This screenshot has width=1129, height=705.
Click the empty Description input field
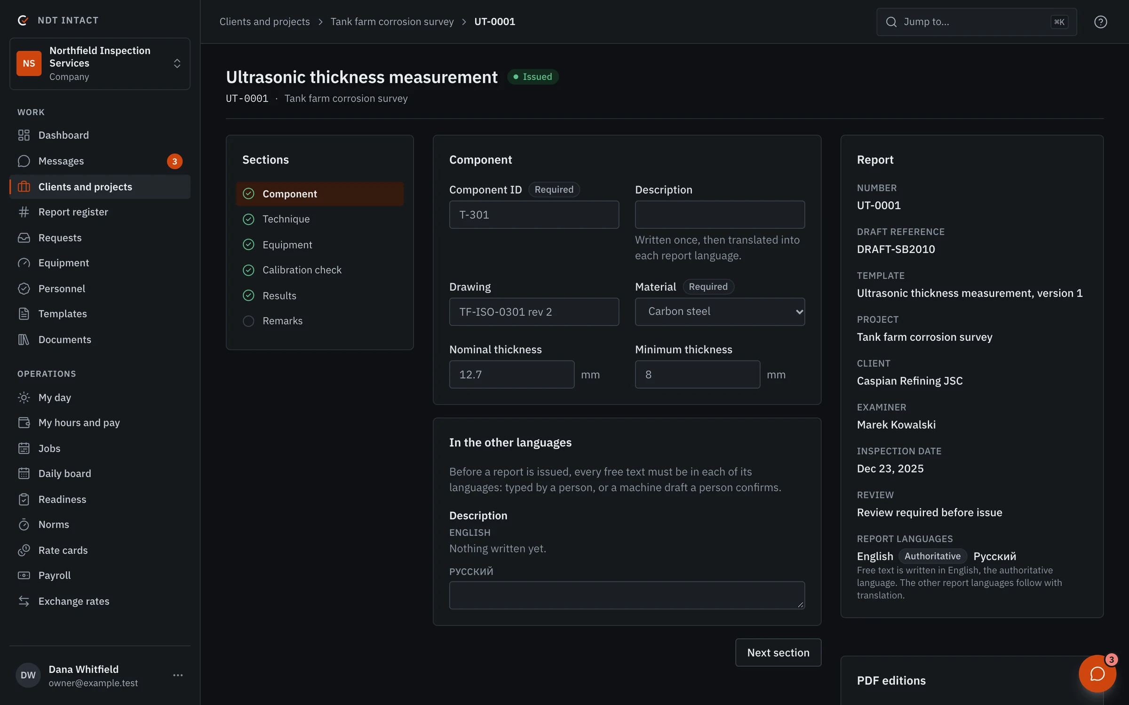720,215
